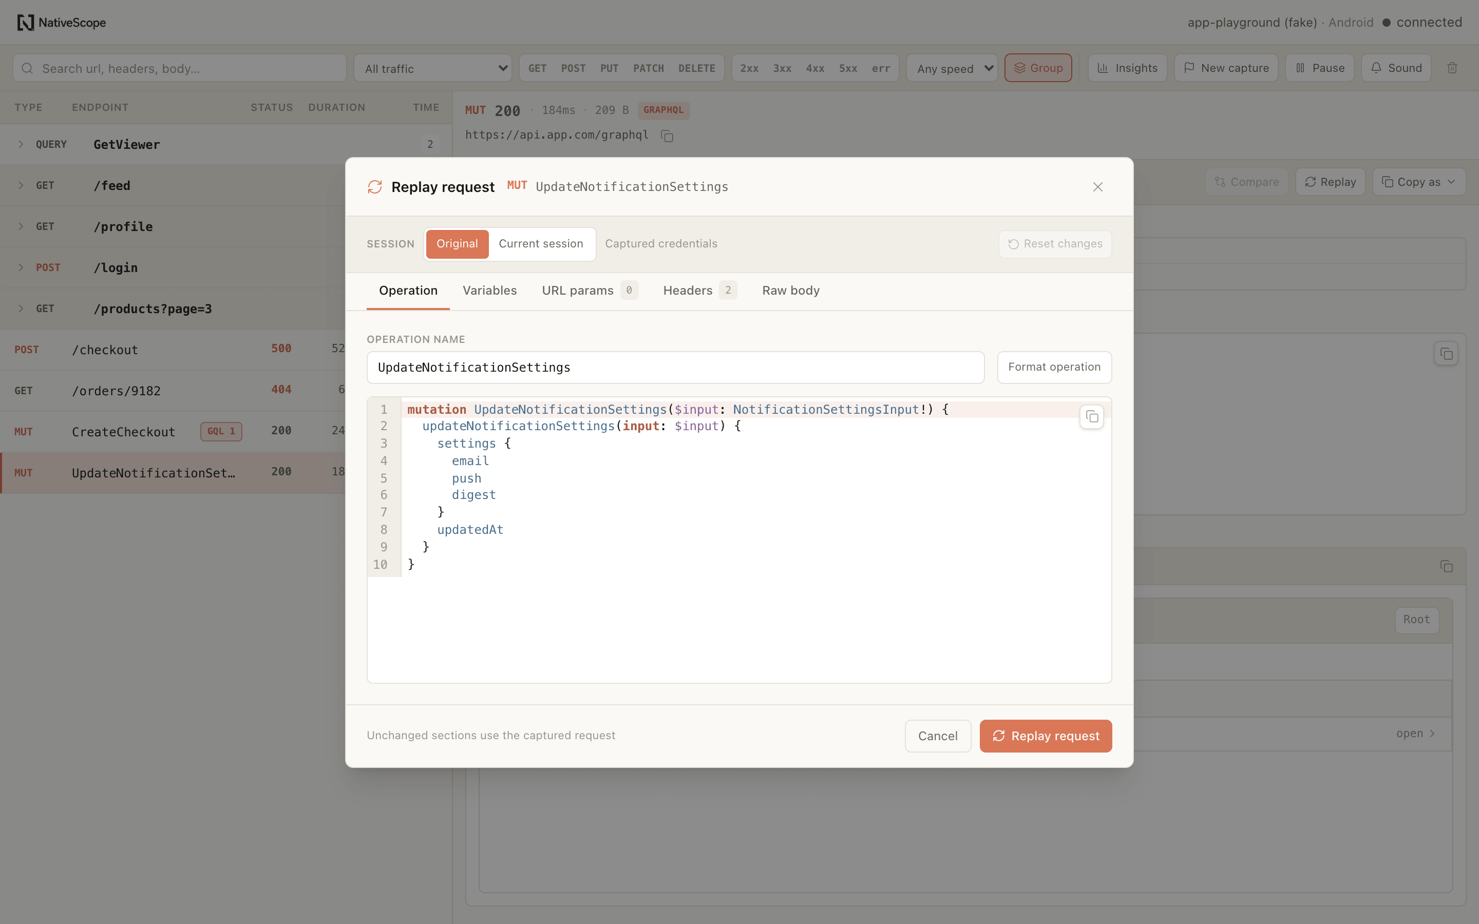Switch to the Operation tab
The height and width of the screenshot is (924, 1479).
[x=408, y=291]
